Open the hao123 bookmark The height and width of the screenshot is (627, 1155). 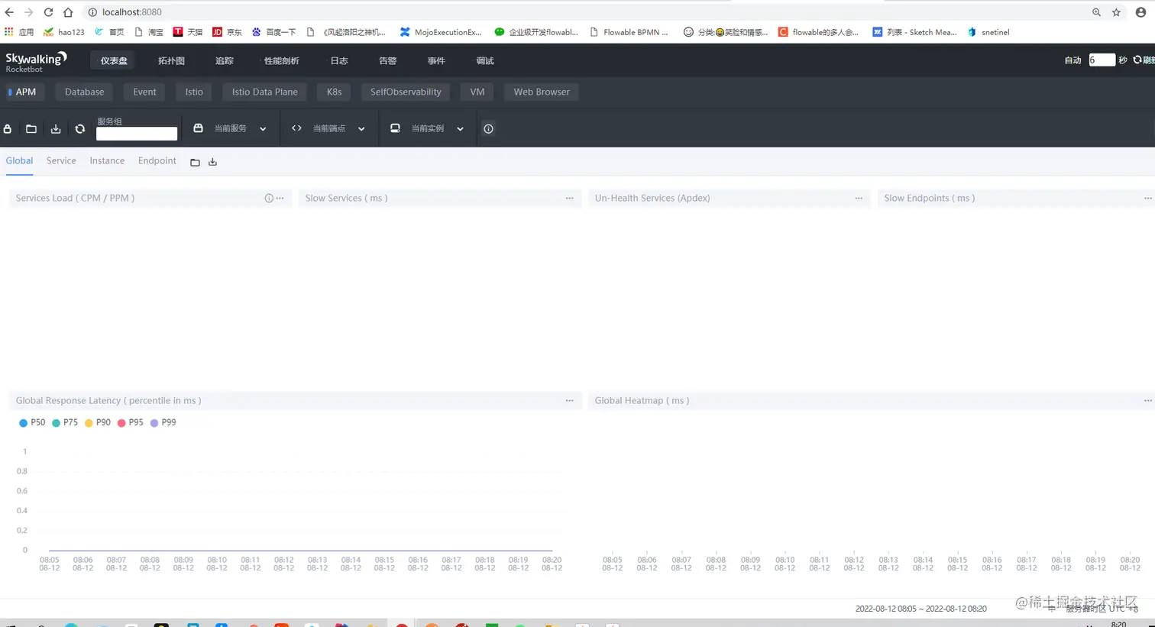[64, 32]
